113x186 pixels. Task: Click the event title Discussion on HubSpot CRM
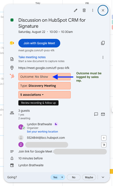point(52,23)
